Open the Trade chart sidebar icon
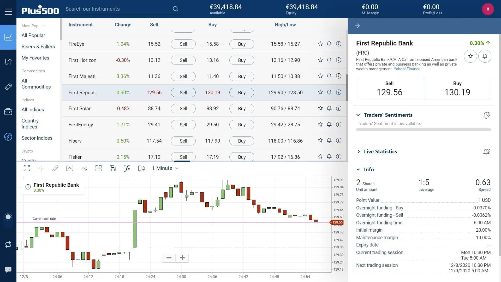Image resolution: width=501 pixels, height=282 pixels. (x=8, y=37)
